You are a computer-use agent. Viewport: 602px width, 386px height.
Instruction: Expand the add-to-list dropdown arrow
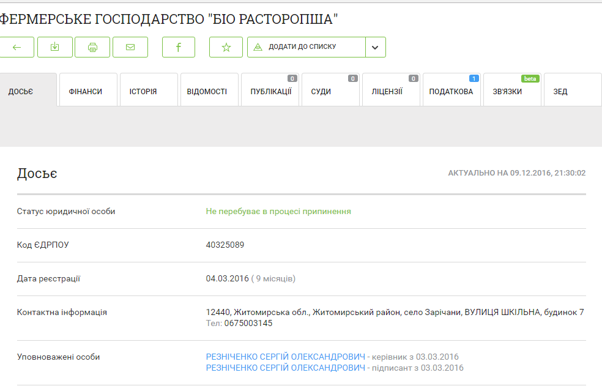click(376, 47)
